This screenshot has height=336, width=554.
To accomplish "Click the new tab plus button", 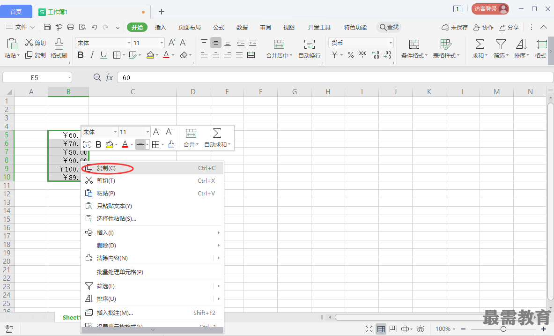I will coord(162,12).
